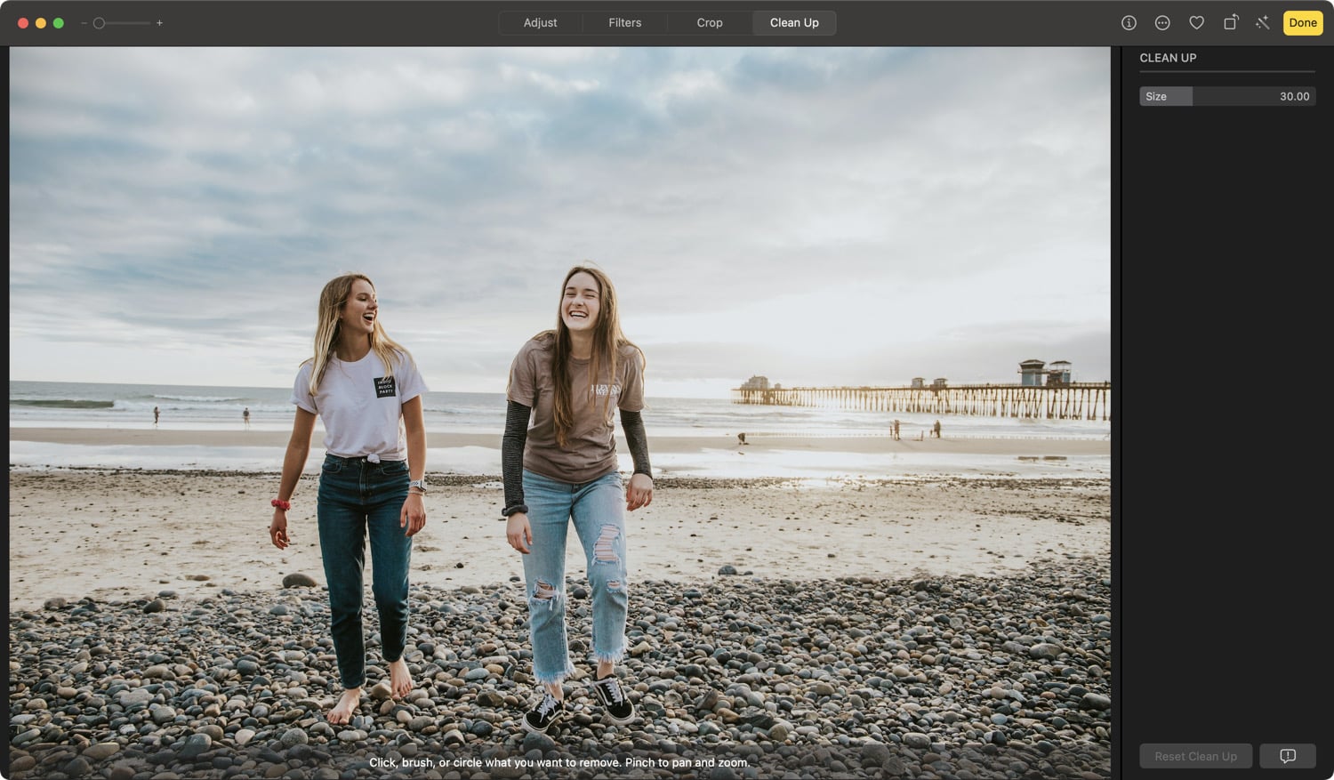Click the zoom out minus icon
The width and height of the screenshot is (1334, 780).
[x=84, y=23]
